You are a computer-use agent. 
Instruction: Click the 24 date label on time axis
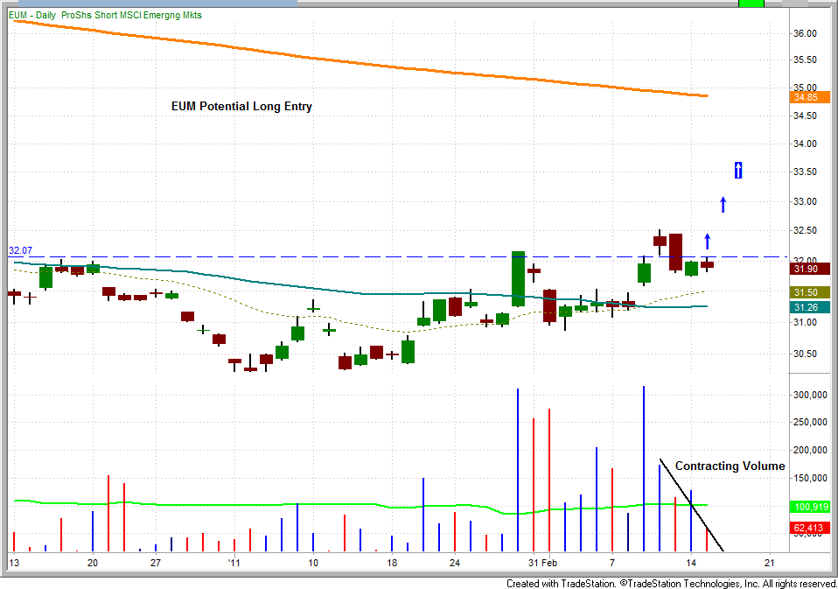tap(455, 563)
